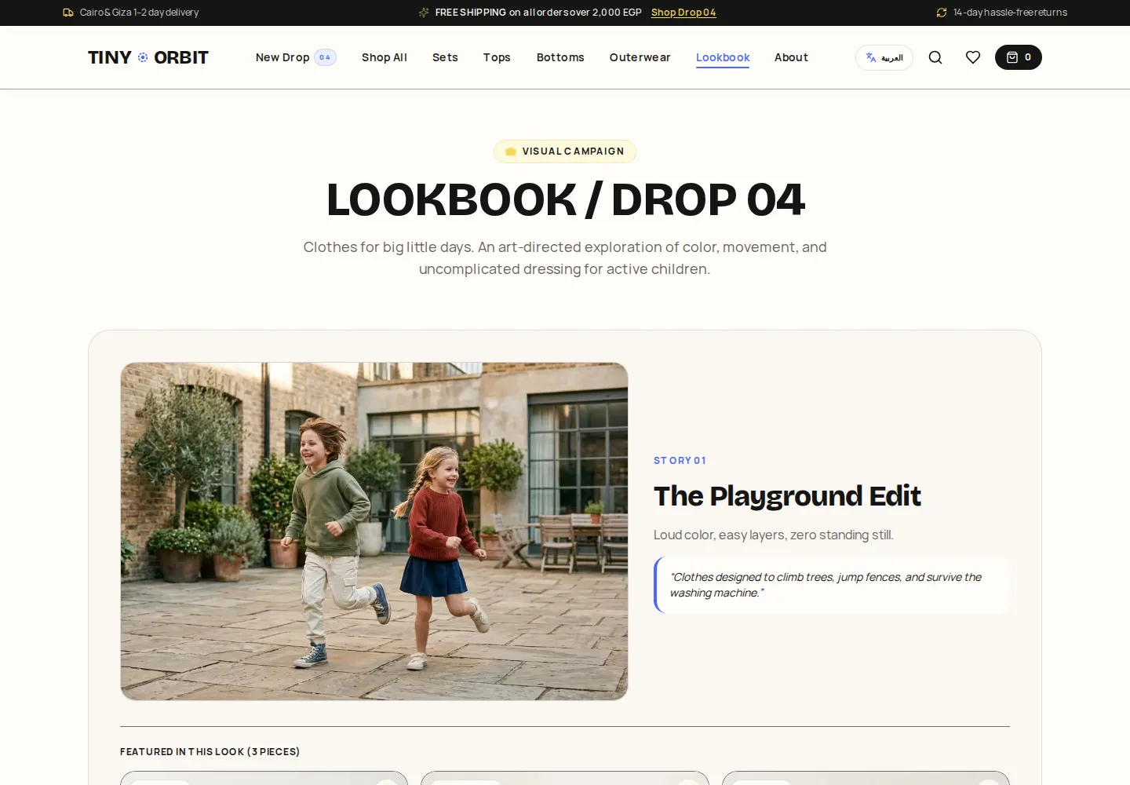This screenshot has width=1130, height=785.
Task: Navigate to Outerwear category
Action: [640, 57]
